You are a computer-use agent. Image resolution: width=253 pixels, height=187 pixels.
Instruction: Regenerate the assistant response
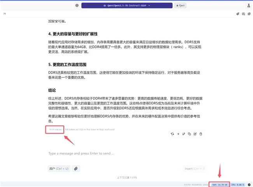pyautogui.click(x=172, y=134)
